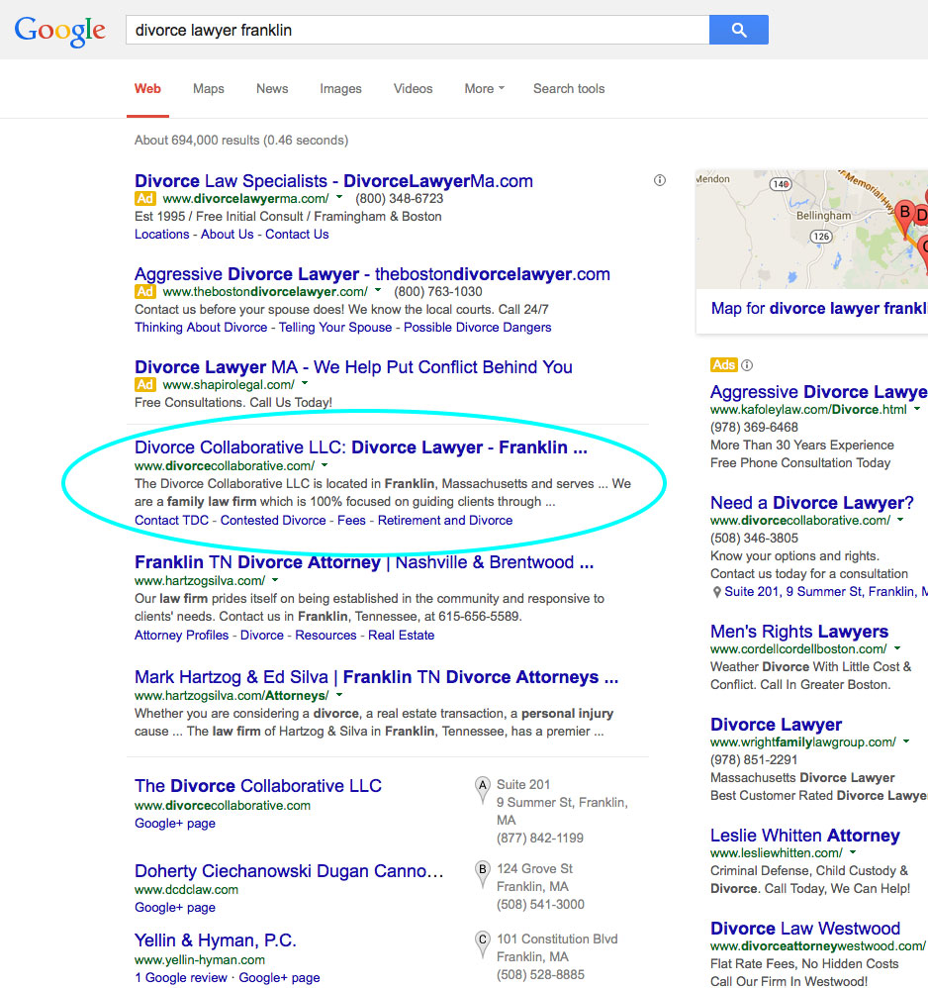Click the location pin icon before Suite 201 ad address
The width and height of the screenshot is (928, 988).
click(716, 592)
